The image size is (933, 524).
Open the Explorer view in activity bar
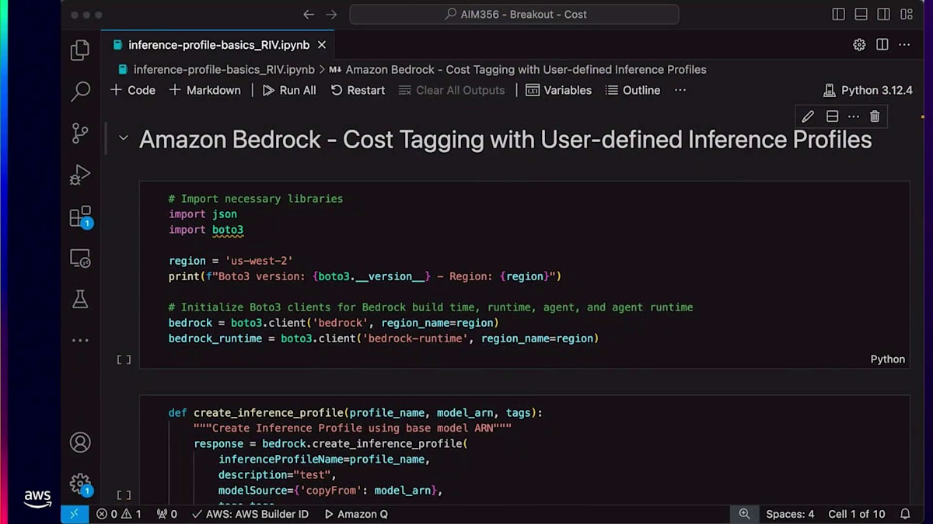point(80,50)
